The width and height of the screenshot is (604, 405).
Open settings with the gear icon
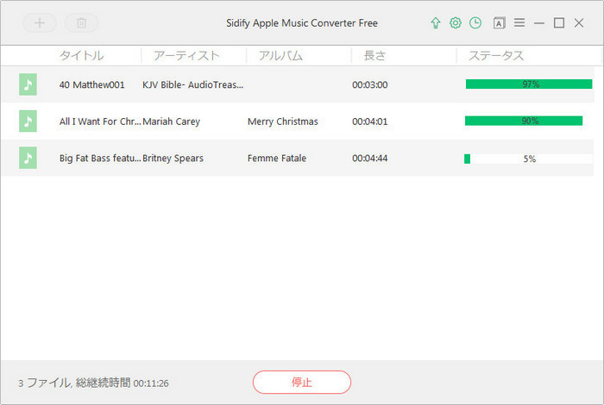tap(456, 23)
